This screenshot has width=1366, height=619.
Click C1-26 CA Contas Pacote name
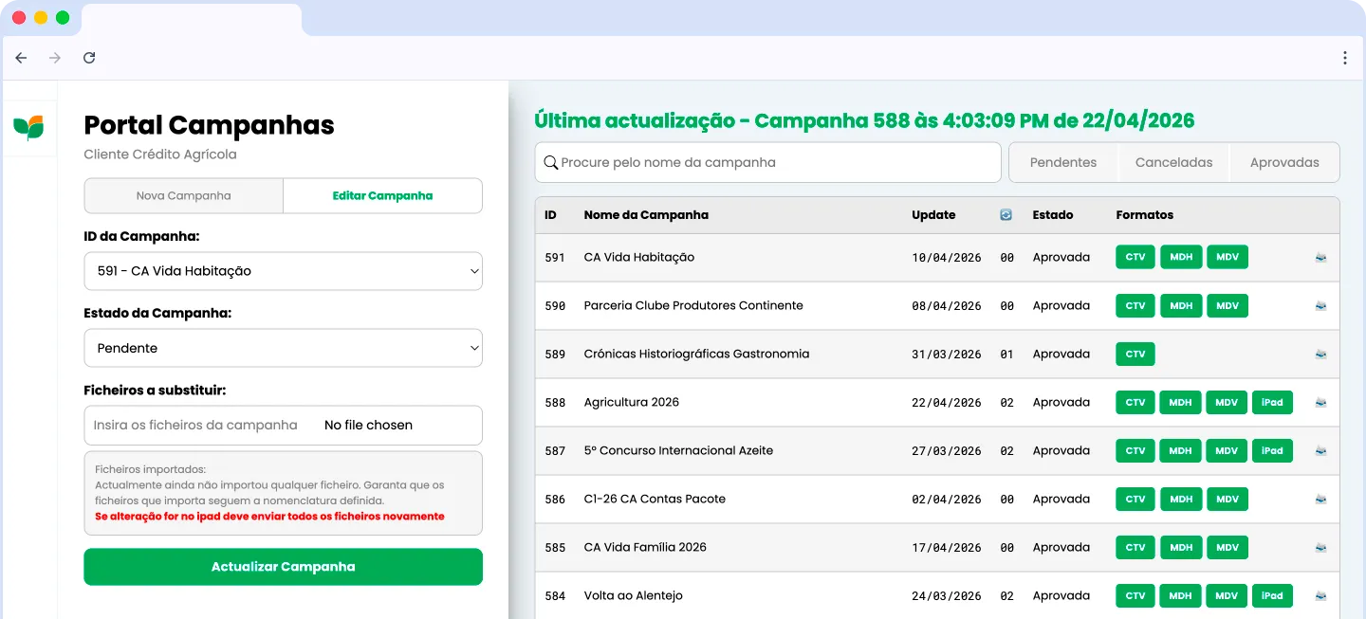coord(655,500)
